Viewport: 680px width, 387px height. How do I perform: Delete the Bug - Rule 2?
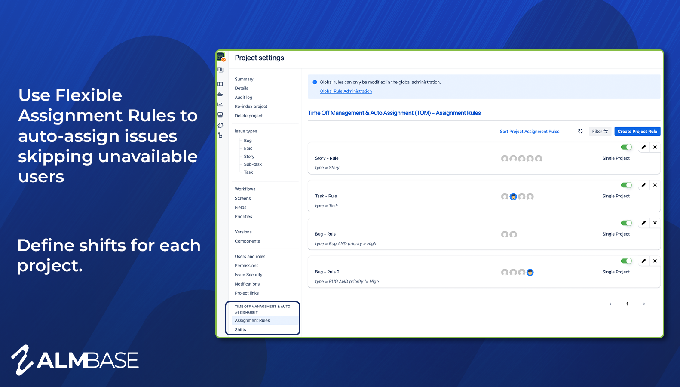pos(655,261)
